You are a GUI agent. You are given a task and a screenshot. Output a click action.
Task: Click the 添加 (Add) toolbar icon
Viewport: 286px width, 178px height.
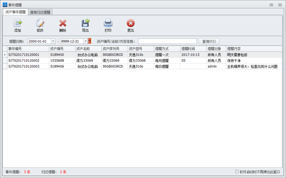18,23
